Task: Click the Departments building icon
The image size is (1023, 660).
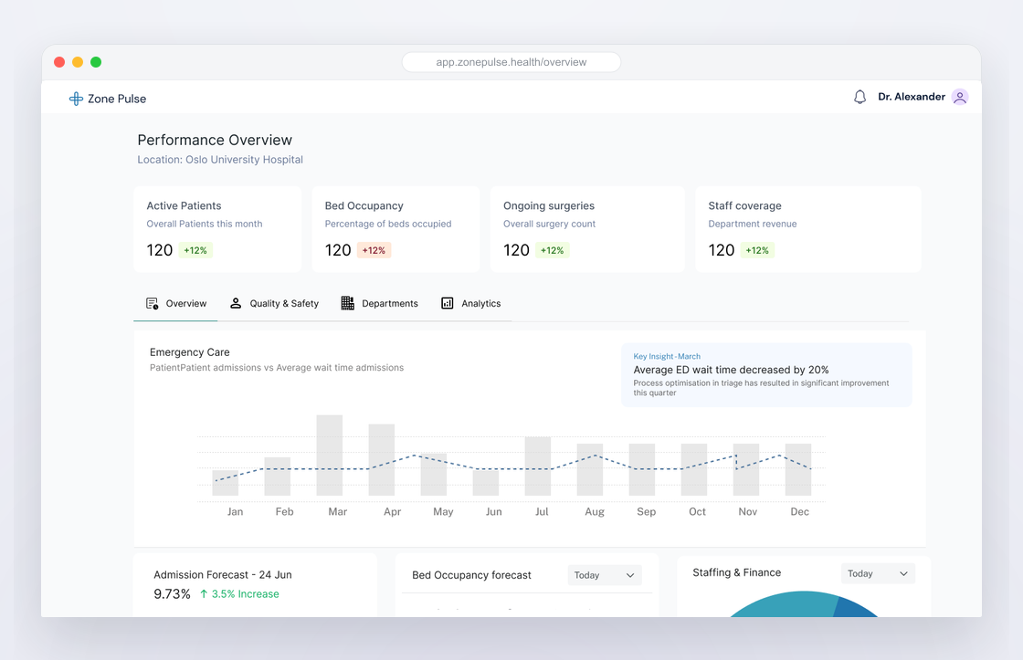Action: click(348, 303)
